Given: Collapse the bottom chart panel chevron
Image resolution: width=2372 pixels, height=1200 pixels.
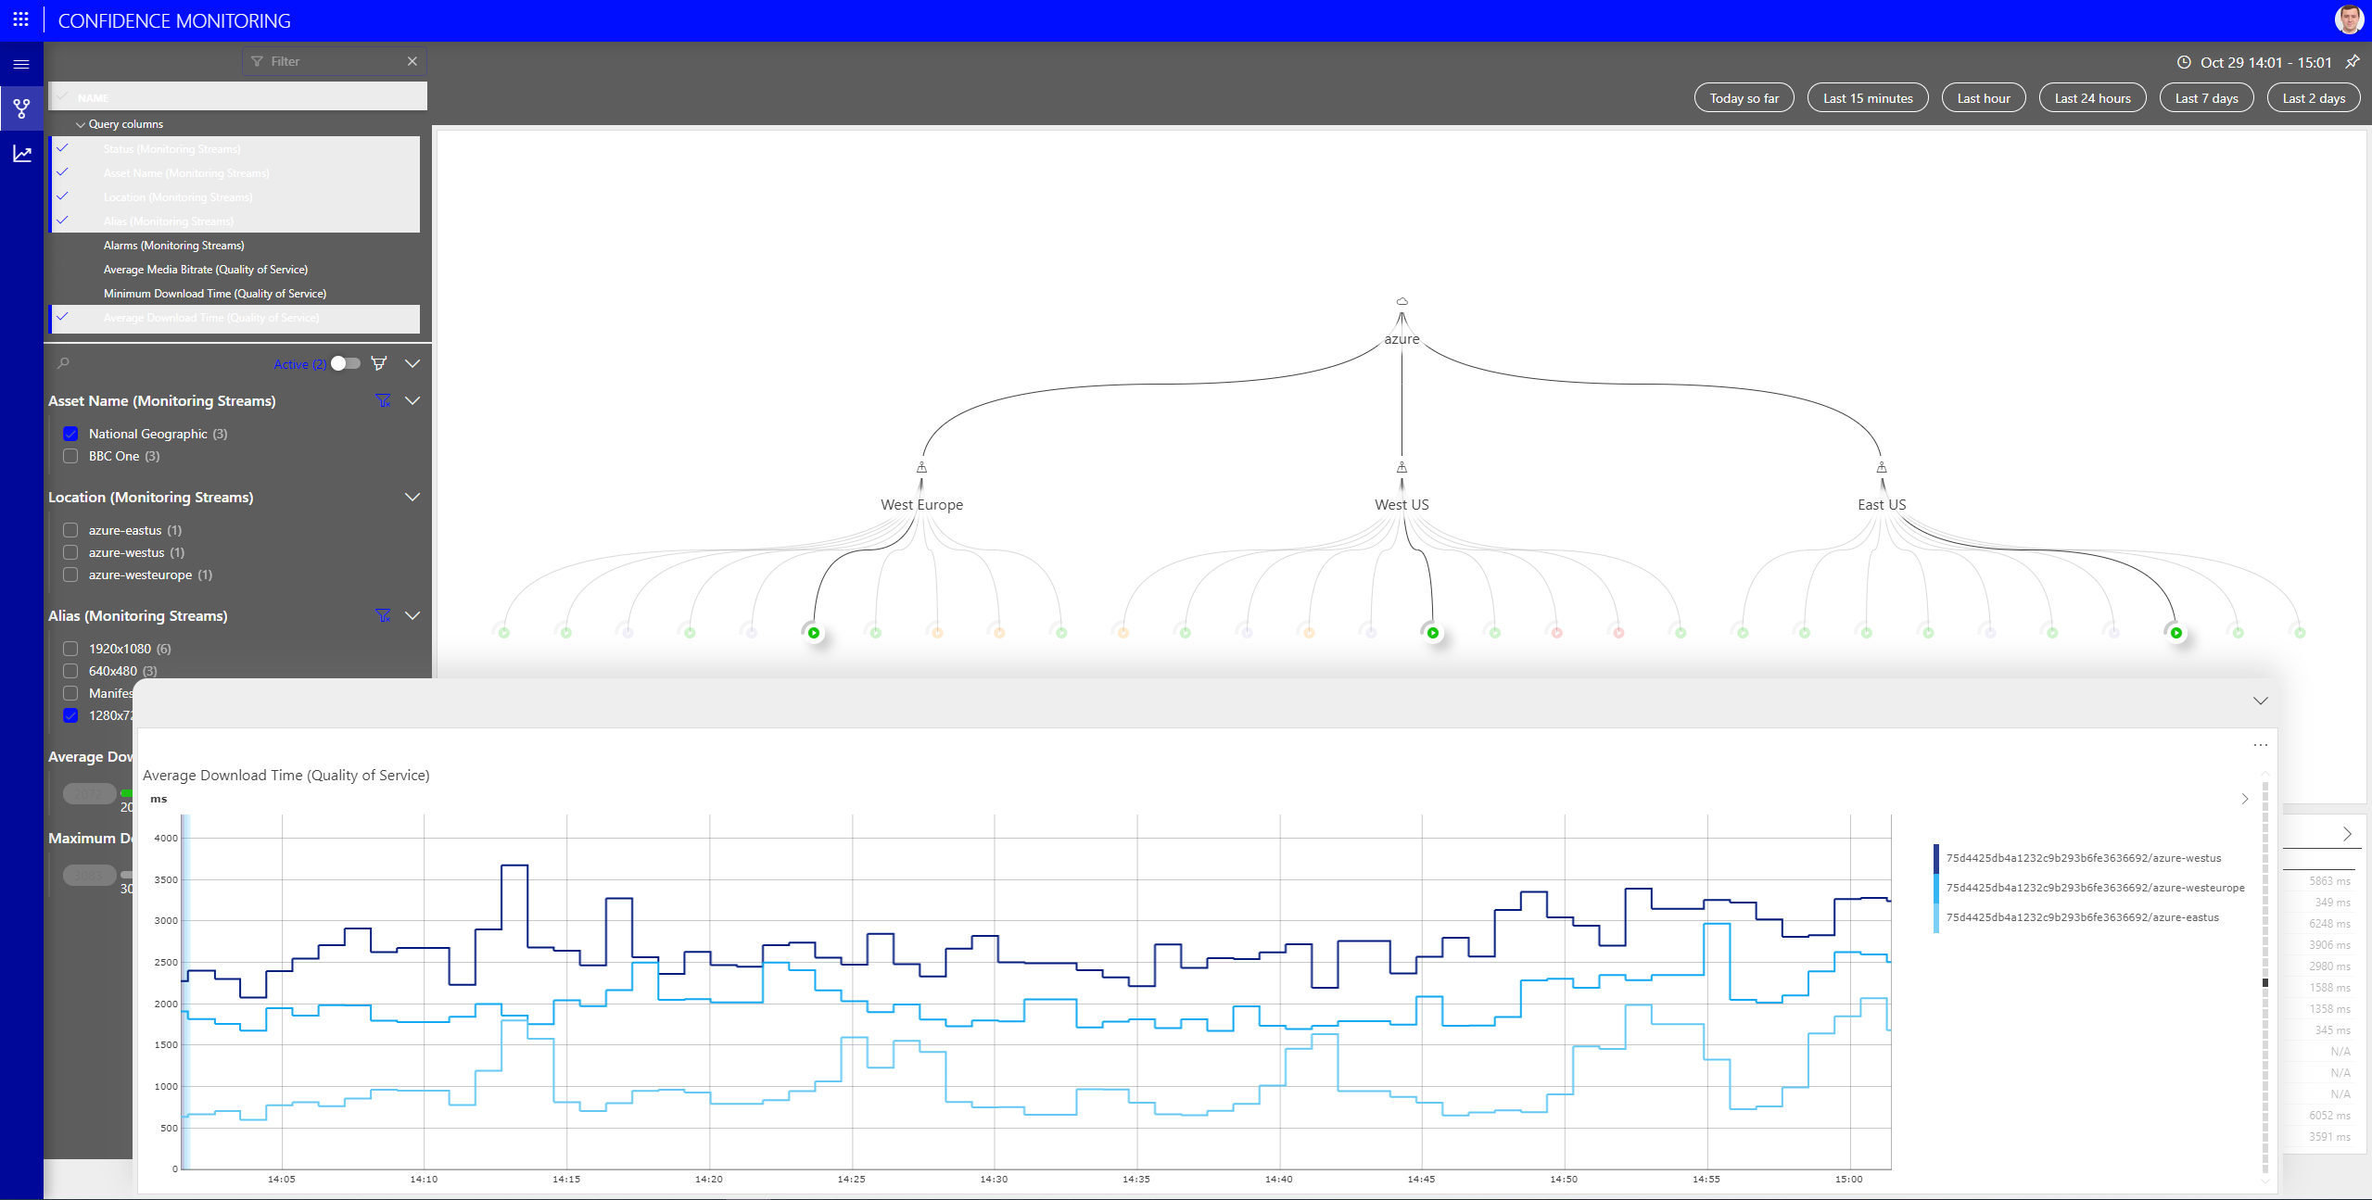Looking at the screenshot, I should (x=2260, y=701).
